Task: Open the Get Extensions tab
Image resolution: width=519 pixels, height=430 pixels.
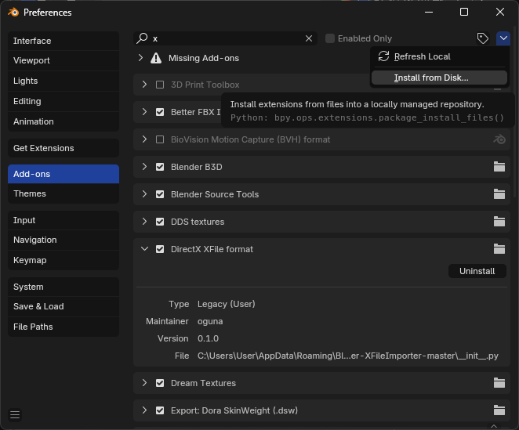Action: 64,148
